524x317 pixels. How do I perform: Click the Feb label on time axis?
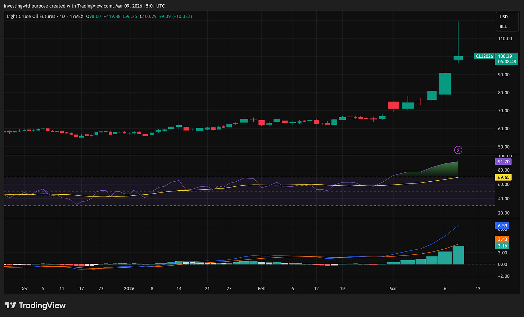coord(262,289)
